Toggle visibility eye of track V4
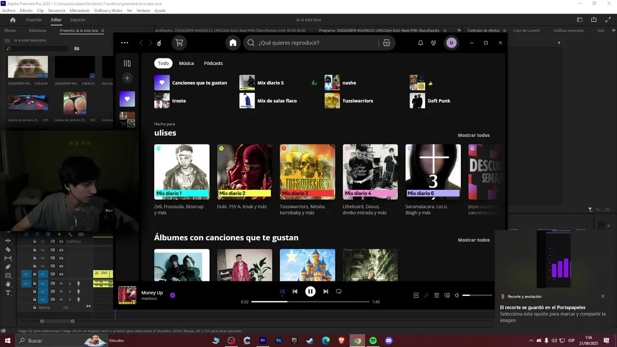The image size is (617, 347). tap(61, 250)
